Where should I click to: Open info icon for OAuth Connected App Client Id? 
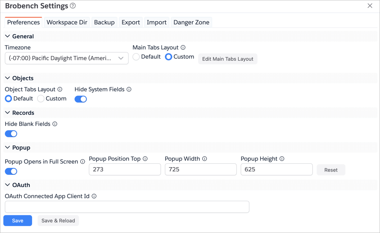[x=94, y=196]
